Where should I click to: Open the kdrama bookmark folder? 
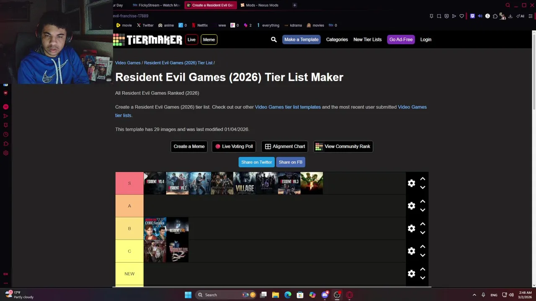[293, 25]
